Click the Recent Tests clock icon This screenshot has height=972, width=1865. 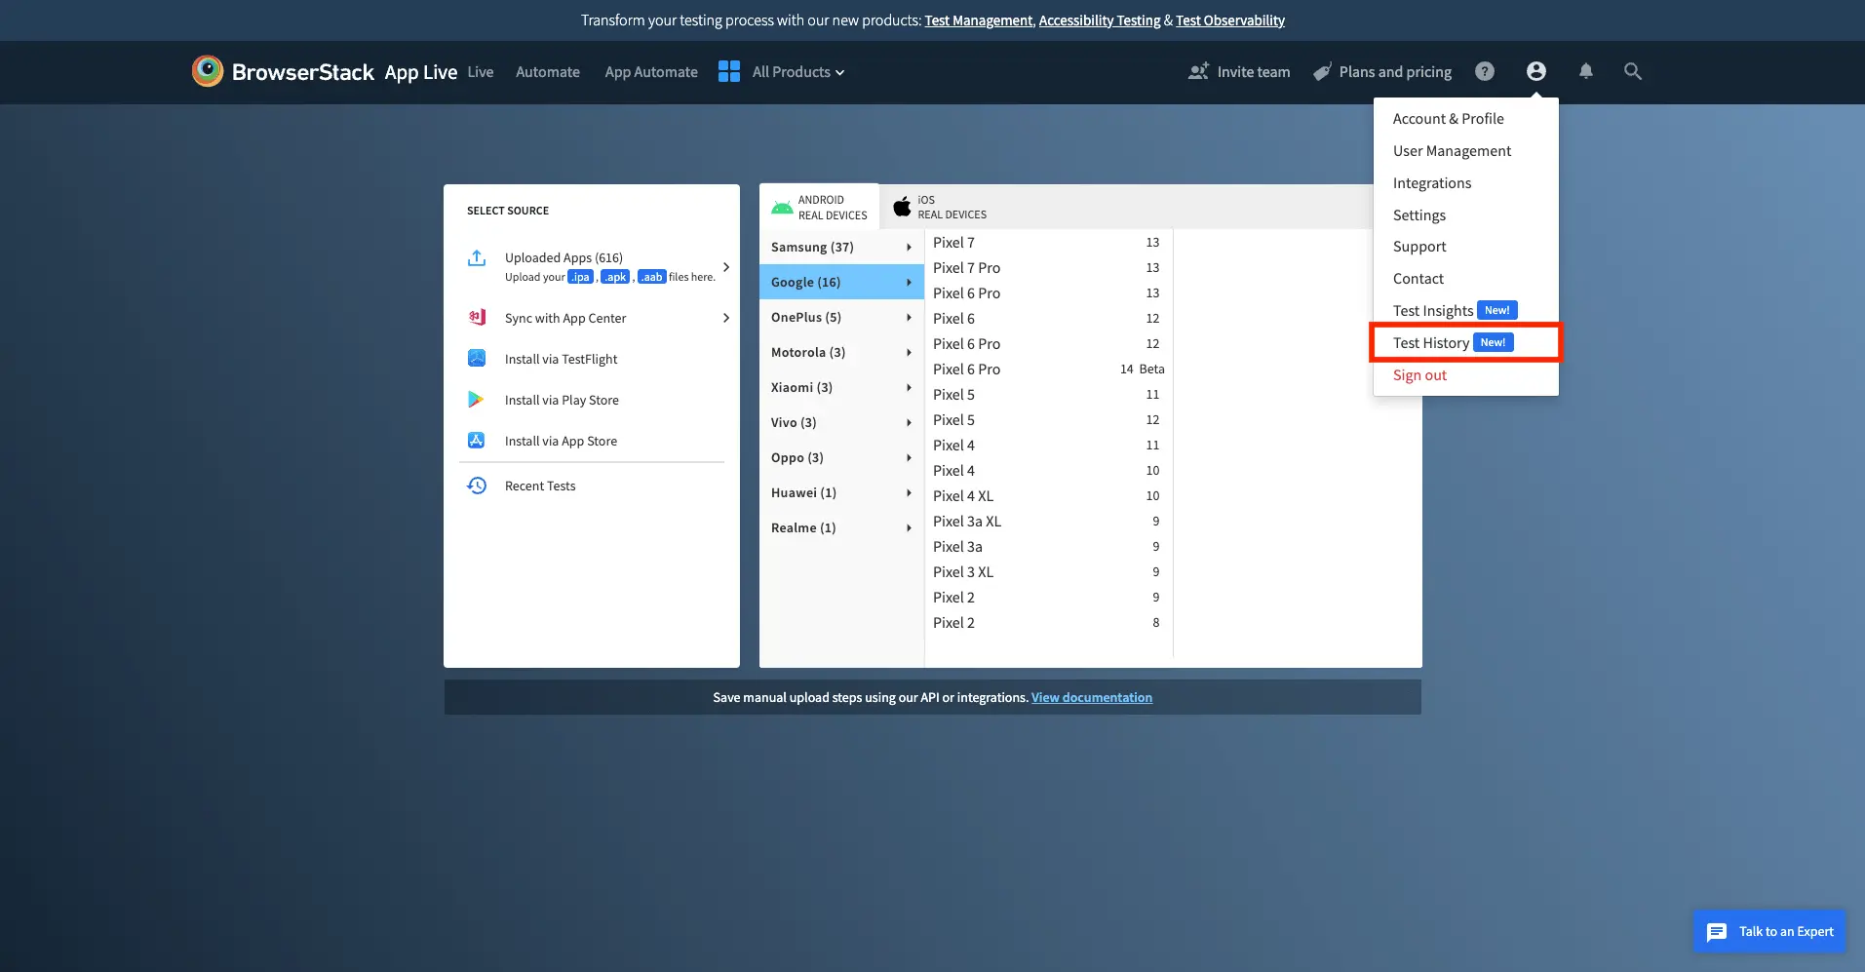point(477,486)
